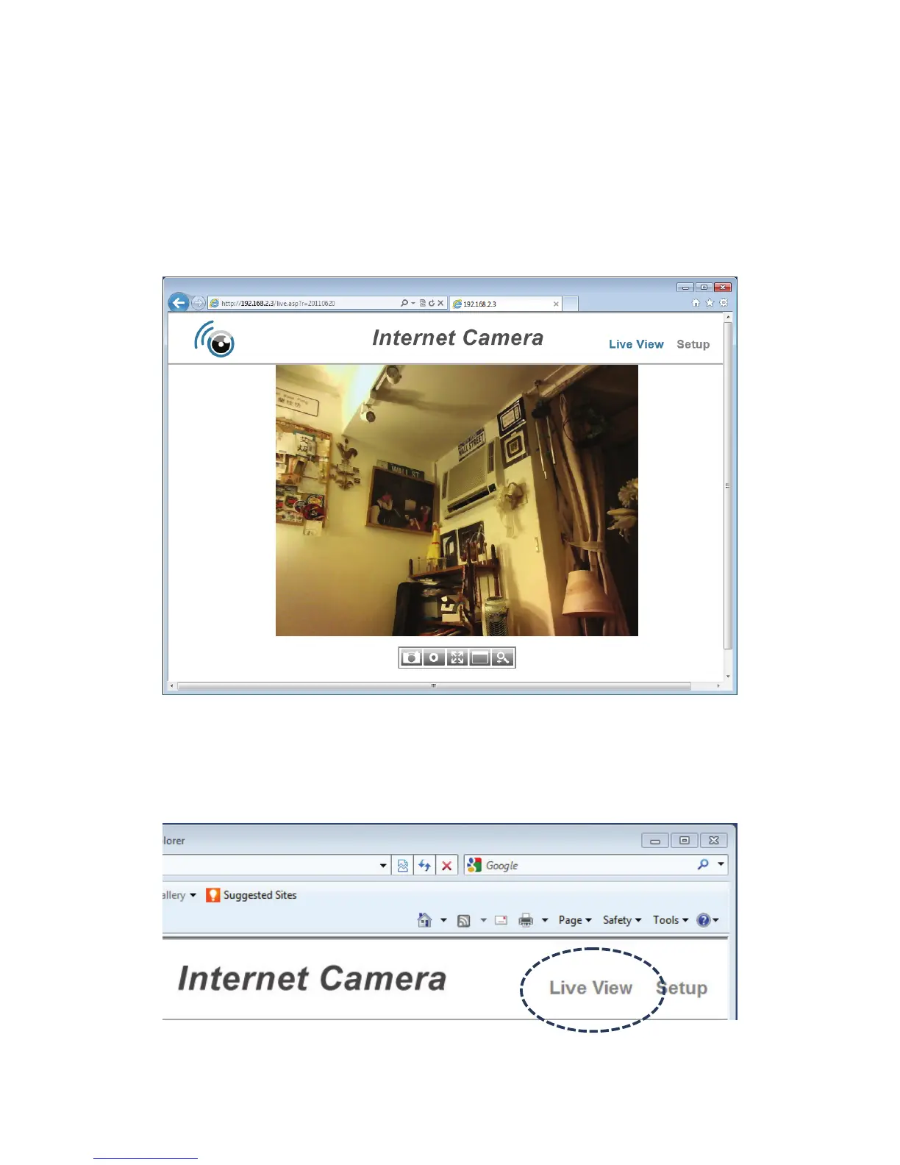Switch video to full screen with arrows icon
Image resolution: width=900 pixels, height=1165 pixels.
457,658
